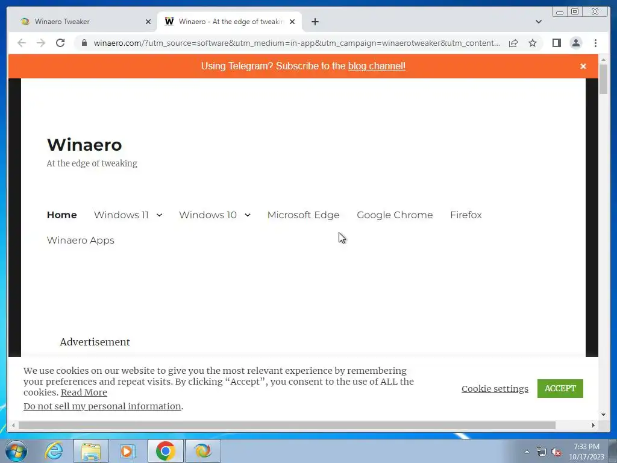617x463 pixels.
Task: Open Chrome side panel
Action: coord(556,43)
